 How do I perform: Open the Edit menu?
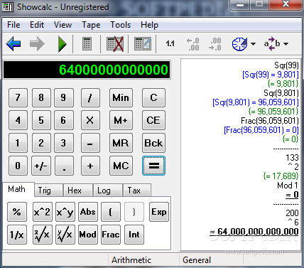37,25
